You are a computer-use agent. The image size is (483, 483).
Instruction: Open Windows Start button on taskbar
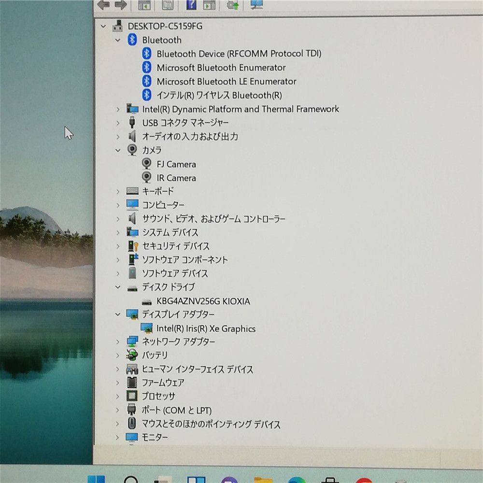coord(96,479)
